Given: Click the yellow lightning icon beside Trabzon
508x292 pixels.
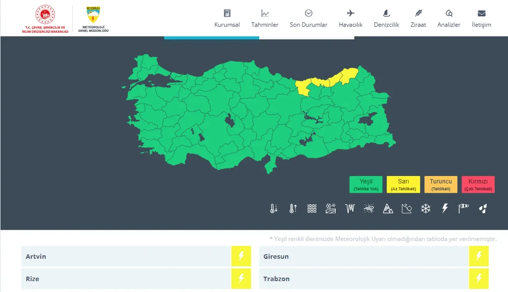Looking at the screenshot, I should point(479,279).
